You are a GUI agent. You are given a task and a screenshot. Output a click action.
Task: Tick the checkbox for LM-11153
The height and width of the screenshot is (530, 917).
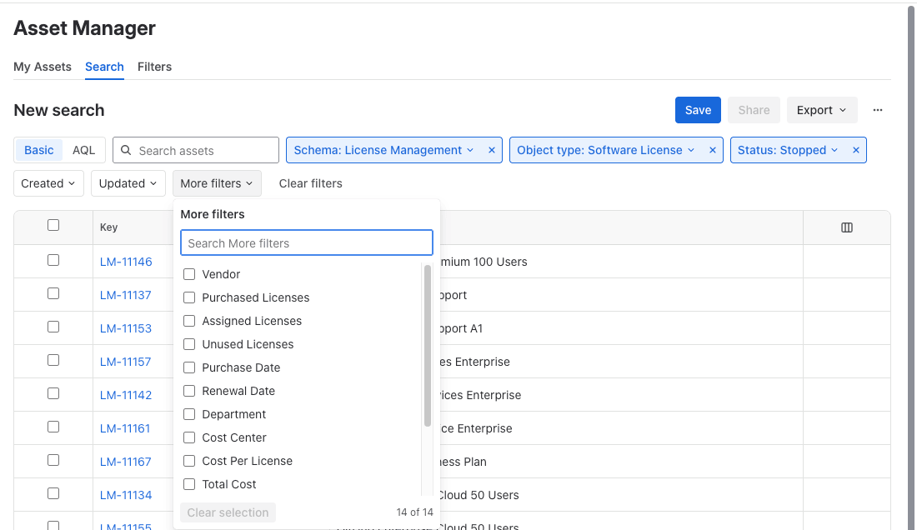pos(53,327)
